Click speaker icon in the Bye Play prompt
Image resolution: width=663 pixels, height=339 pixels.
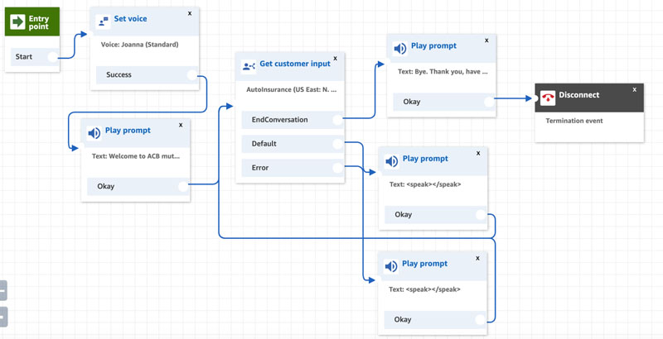(x=399, y=49)
